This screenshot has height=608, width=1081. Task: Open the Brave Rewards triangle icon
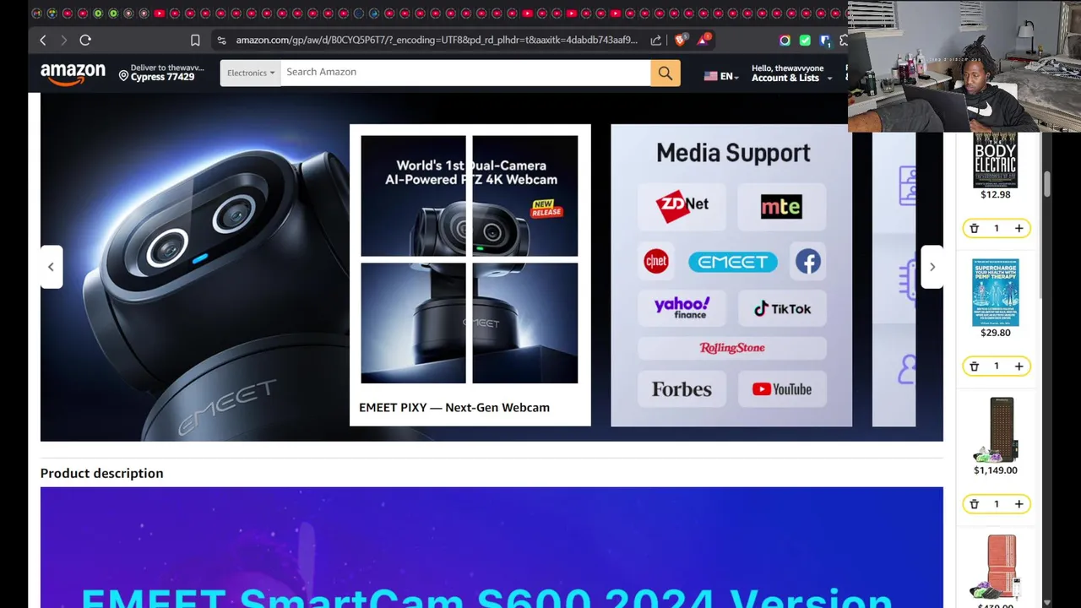(x=705, y=39)
